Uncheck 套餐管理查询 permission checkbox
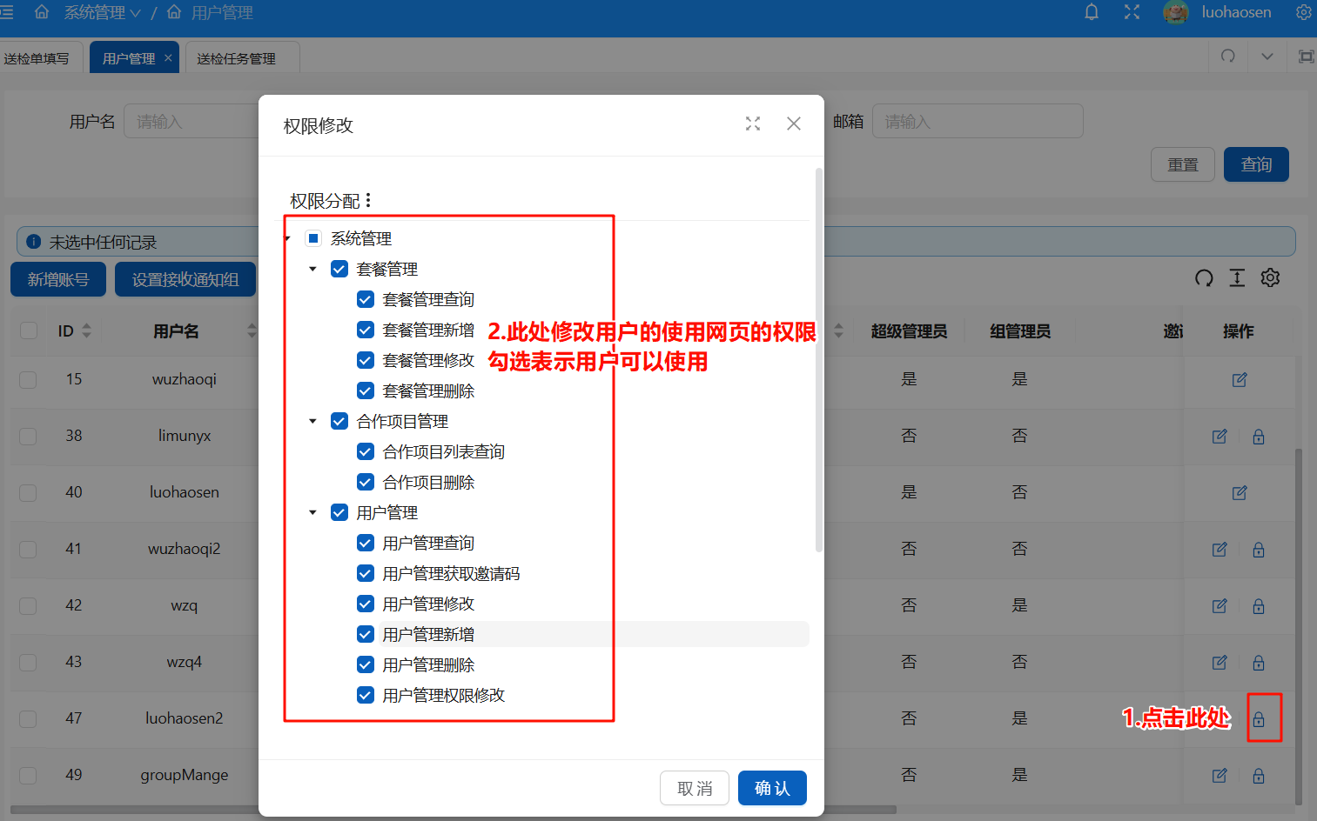Viewport: 1317px width, 821px height. point(366,300)
